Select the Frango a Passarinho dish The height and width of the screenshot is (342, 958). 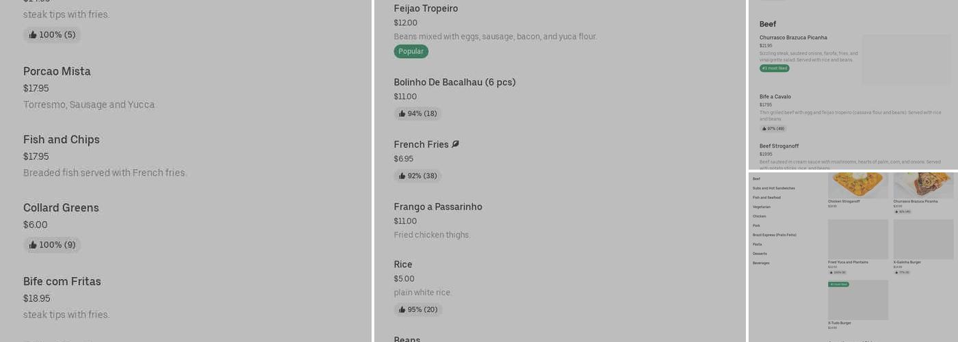point(438,207)
